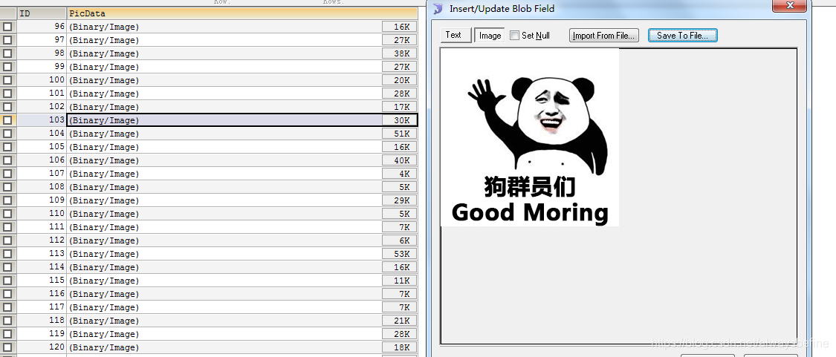Open the 16K blob button for ID 96
The height and width of the screenshot is (357, 836).
tap(399, 27)
